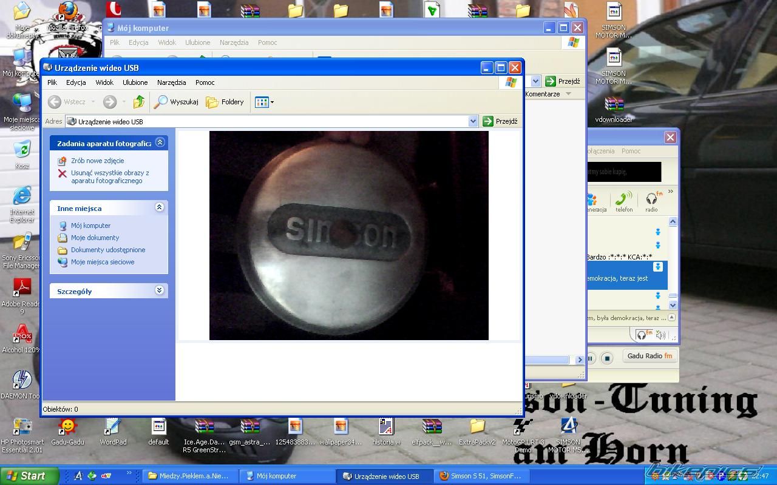Open Moje dokumenty in Inne miejsca
The height and width of the screenshot is (485, 777).
click(x=95, y=238)
